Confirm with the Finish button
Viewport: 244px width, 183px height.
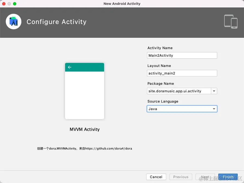(228, 177)
